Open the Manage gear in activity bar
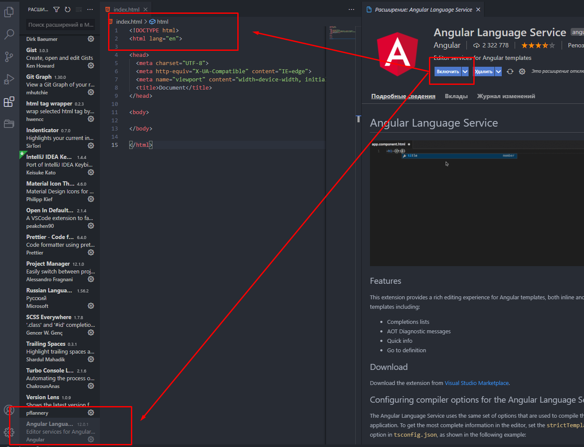This screenshot has width=584, height=447. coord(9,432)
